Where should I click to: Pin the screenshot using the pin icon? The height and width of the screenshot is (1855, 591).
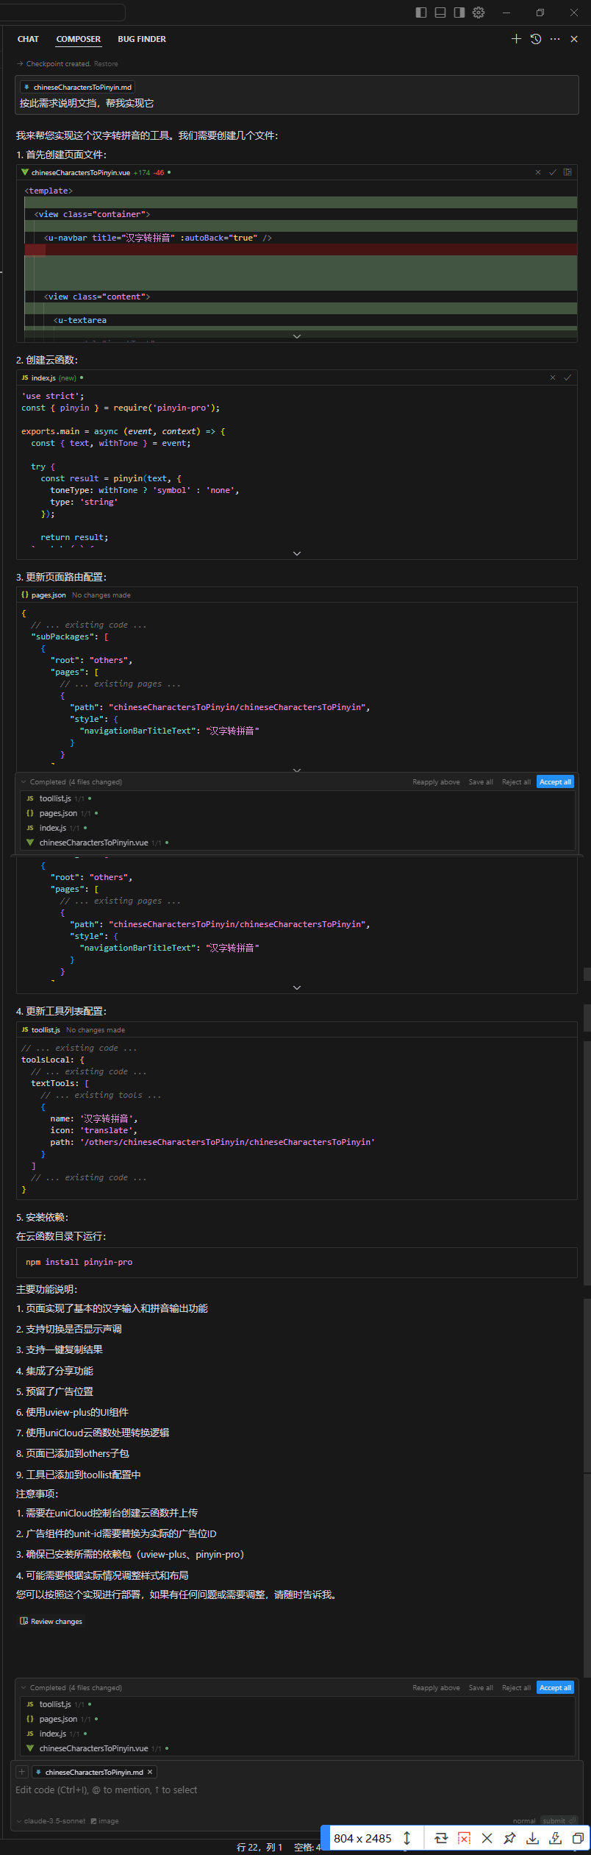509,1838
